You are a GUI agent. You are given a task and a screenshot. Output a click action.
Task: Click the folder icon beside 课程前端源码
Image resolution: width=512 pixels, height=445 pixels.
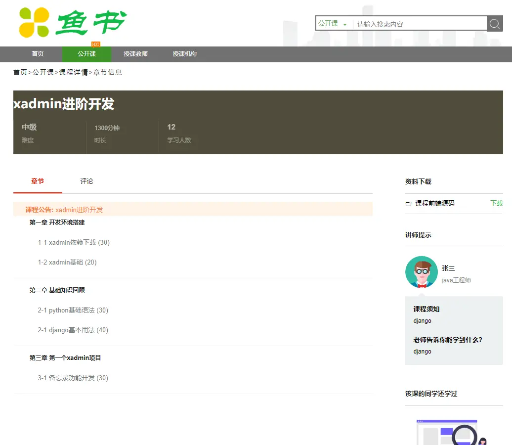coord(408,204)
